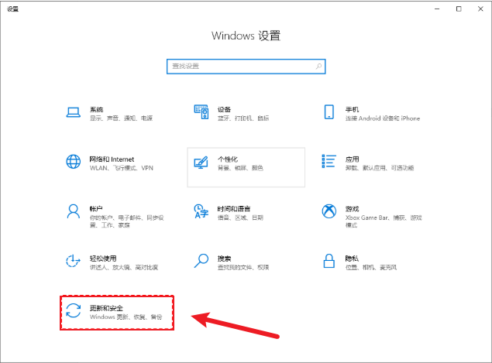This screenshot has width=492, height=363.
Task: Close the 设置 window
Action: (x=480, y=9)
